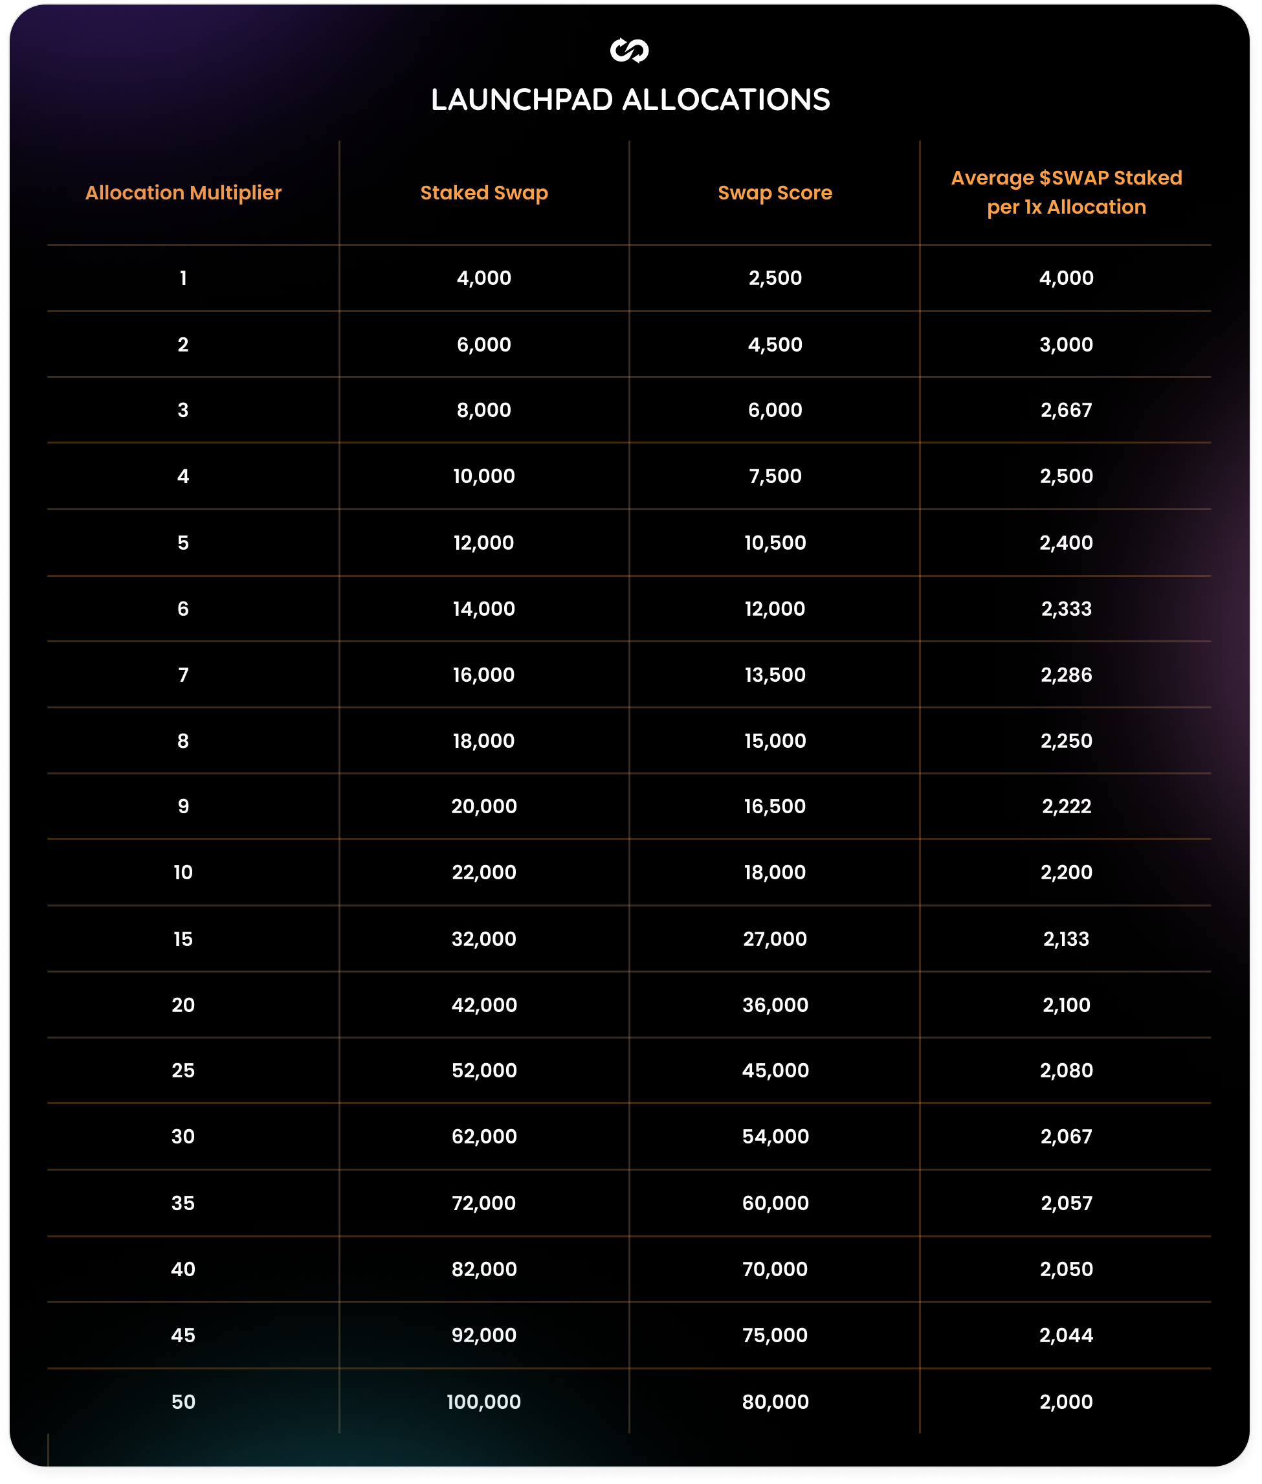Click the 75,000 Swap Score cell
1262x1484 pixels.
[x=775, y=1334]
